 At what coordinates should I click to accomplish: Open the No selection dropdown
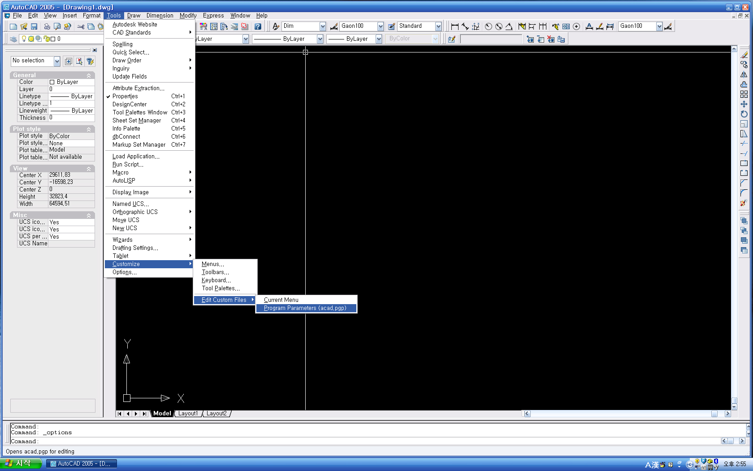[57, 61]
